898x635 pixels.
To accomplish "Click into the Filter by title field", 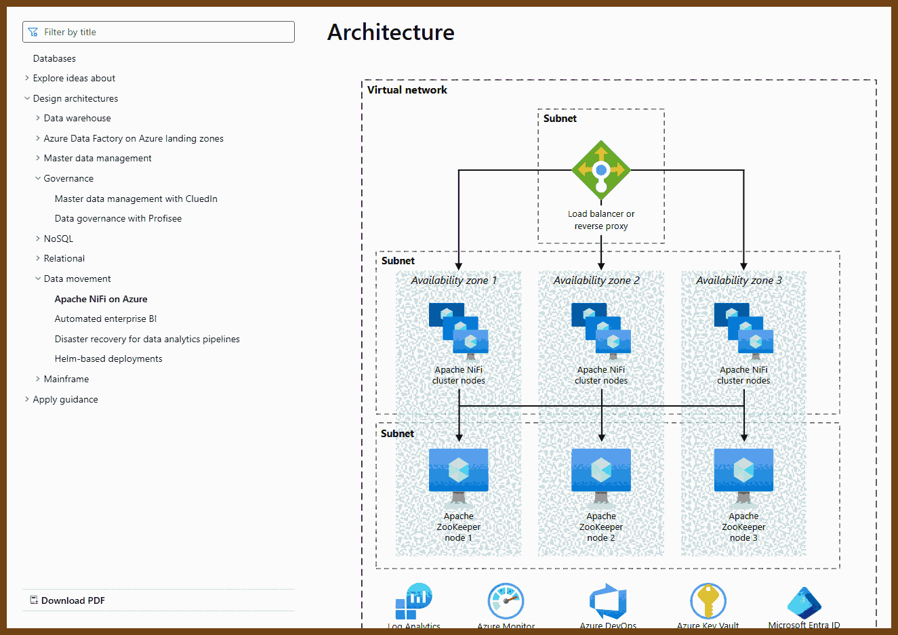I will 159,32.
